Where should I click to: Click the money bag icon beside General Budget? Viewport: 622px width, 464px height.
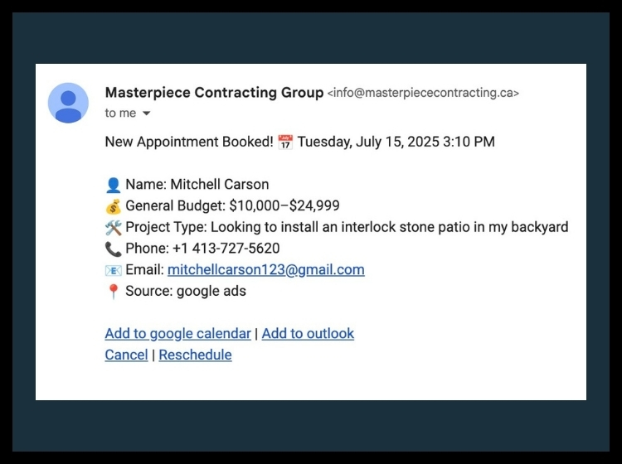[113, 206]
